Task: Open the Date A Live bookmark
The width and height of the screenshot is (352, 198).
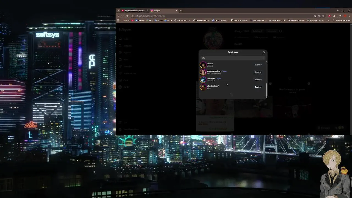Action: coord(258,20)
